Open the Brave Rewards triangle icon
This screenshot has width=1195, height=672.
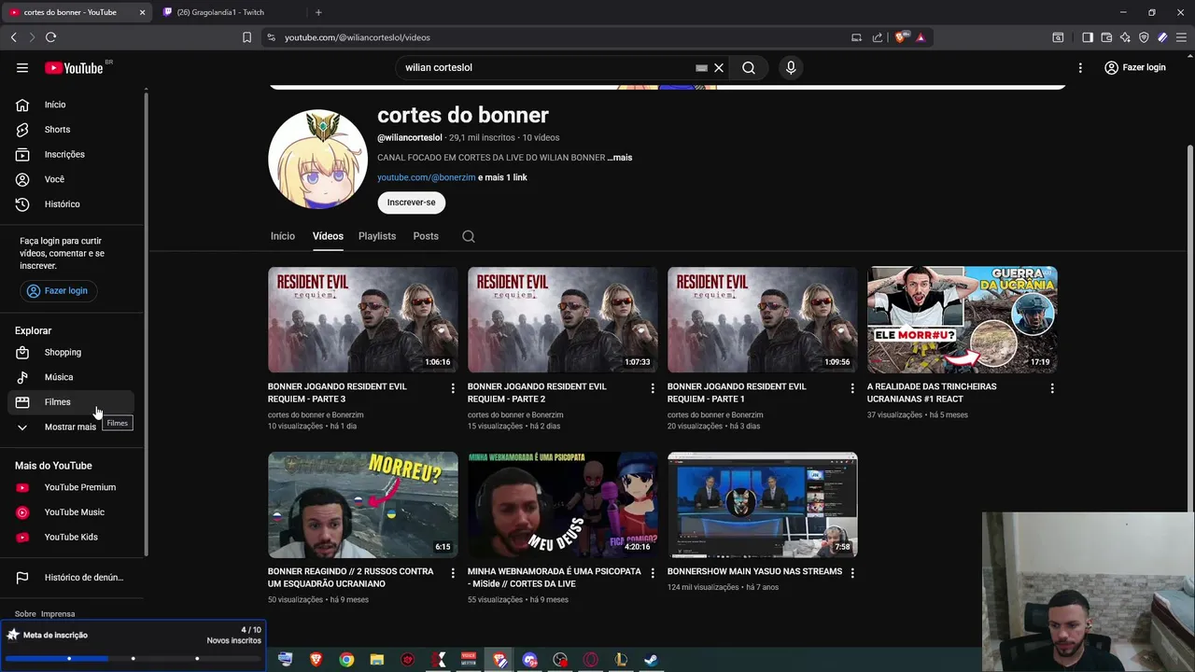(x=921, y=37)
